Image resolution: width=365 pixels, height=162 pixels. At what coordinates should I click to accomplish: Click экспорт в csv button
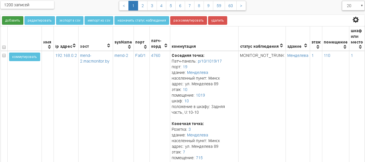[70, 20]
